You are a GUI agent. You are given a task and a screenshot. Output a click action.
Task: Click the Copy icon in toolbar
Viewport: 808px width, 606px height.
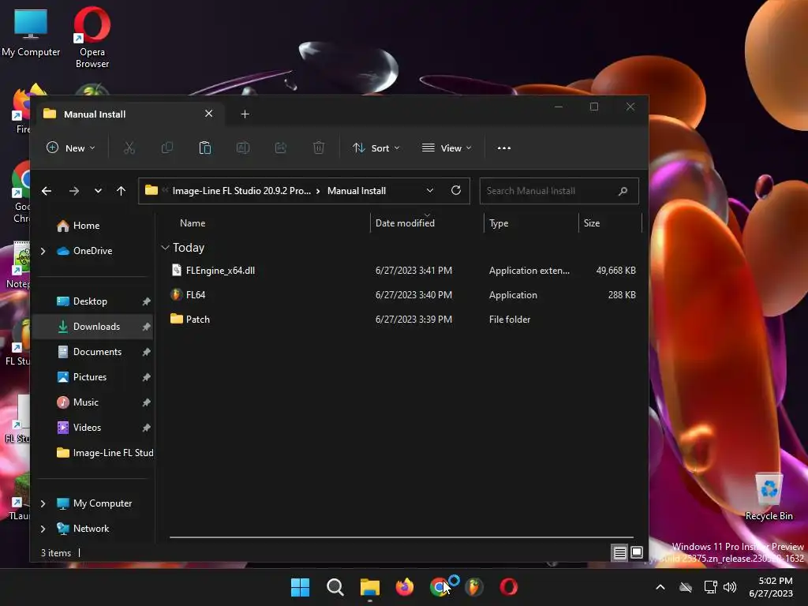pos(167,148)
